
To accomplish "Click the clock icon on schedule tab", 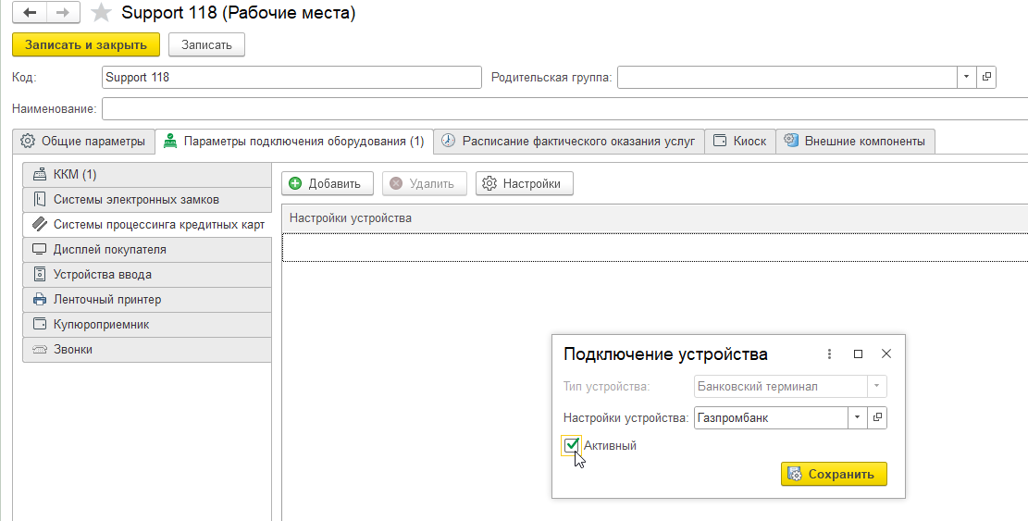I will [x=448, y=141].
